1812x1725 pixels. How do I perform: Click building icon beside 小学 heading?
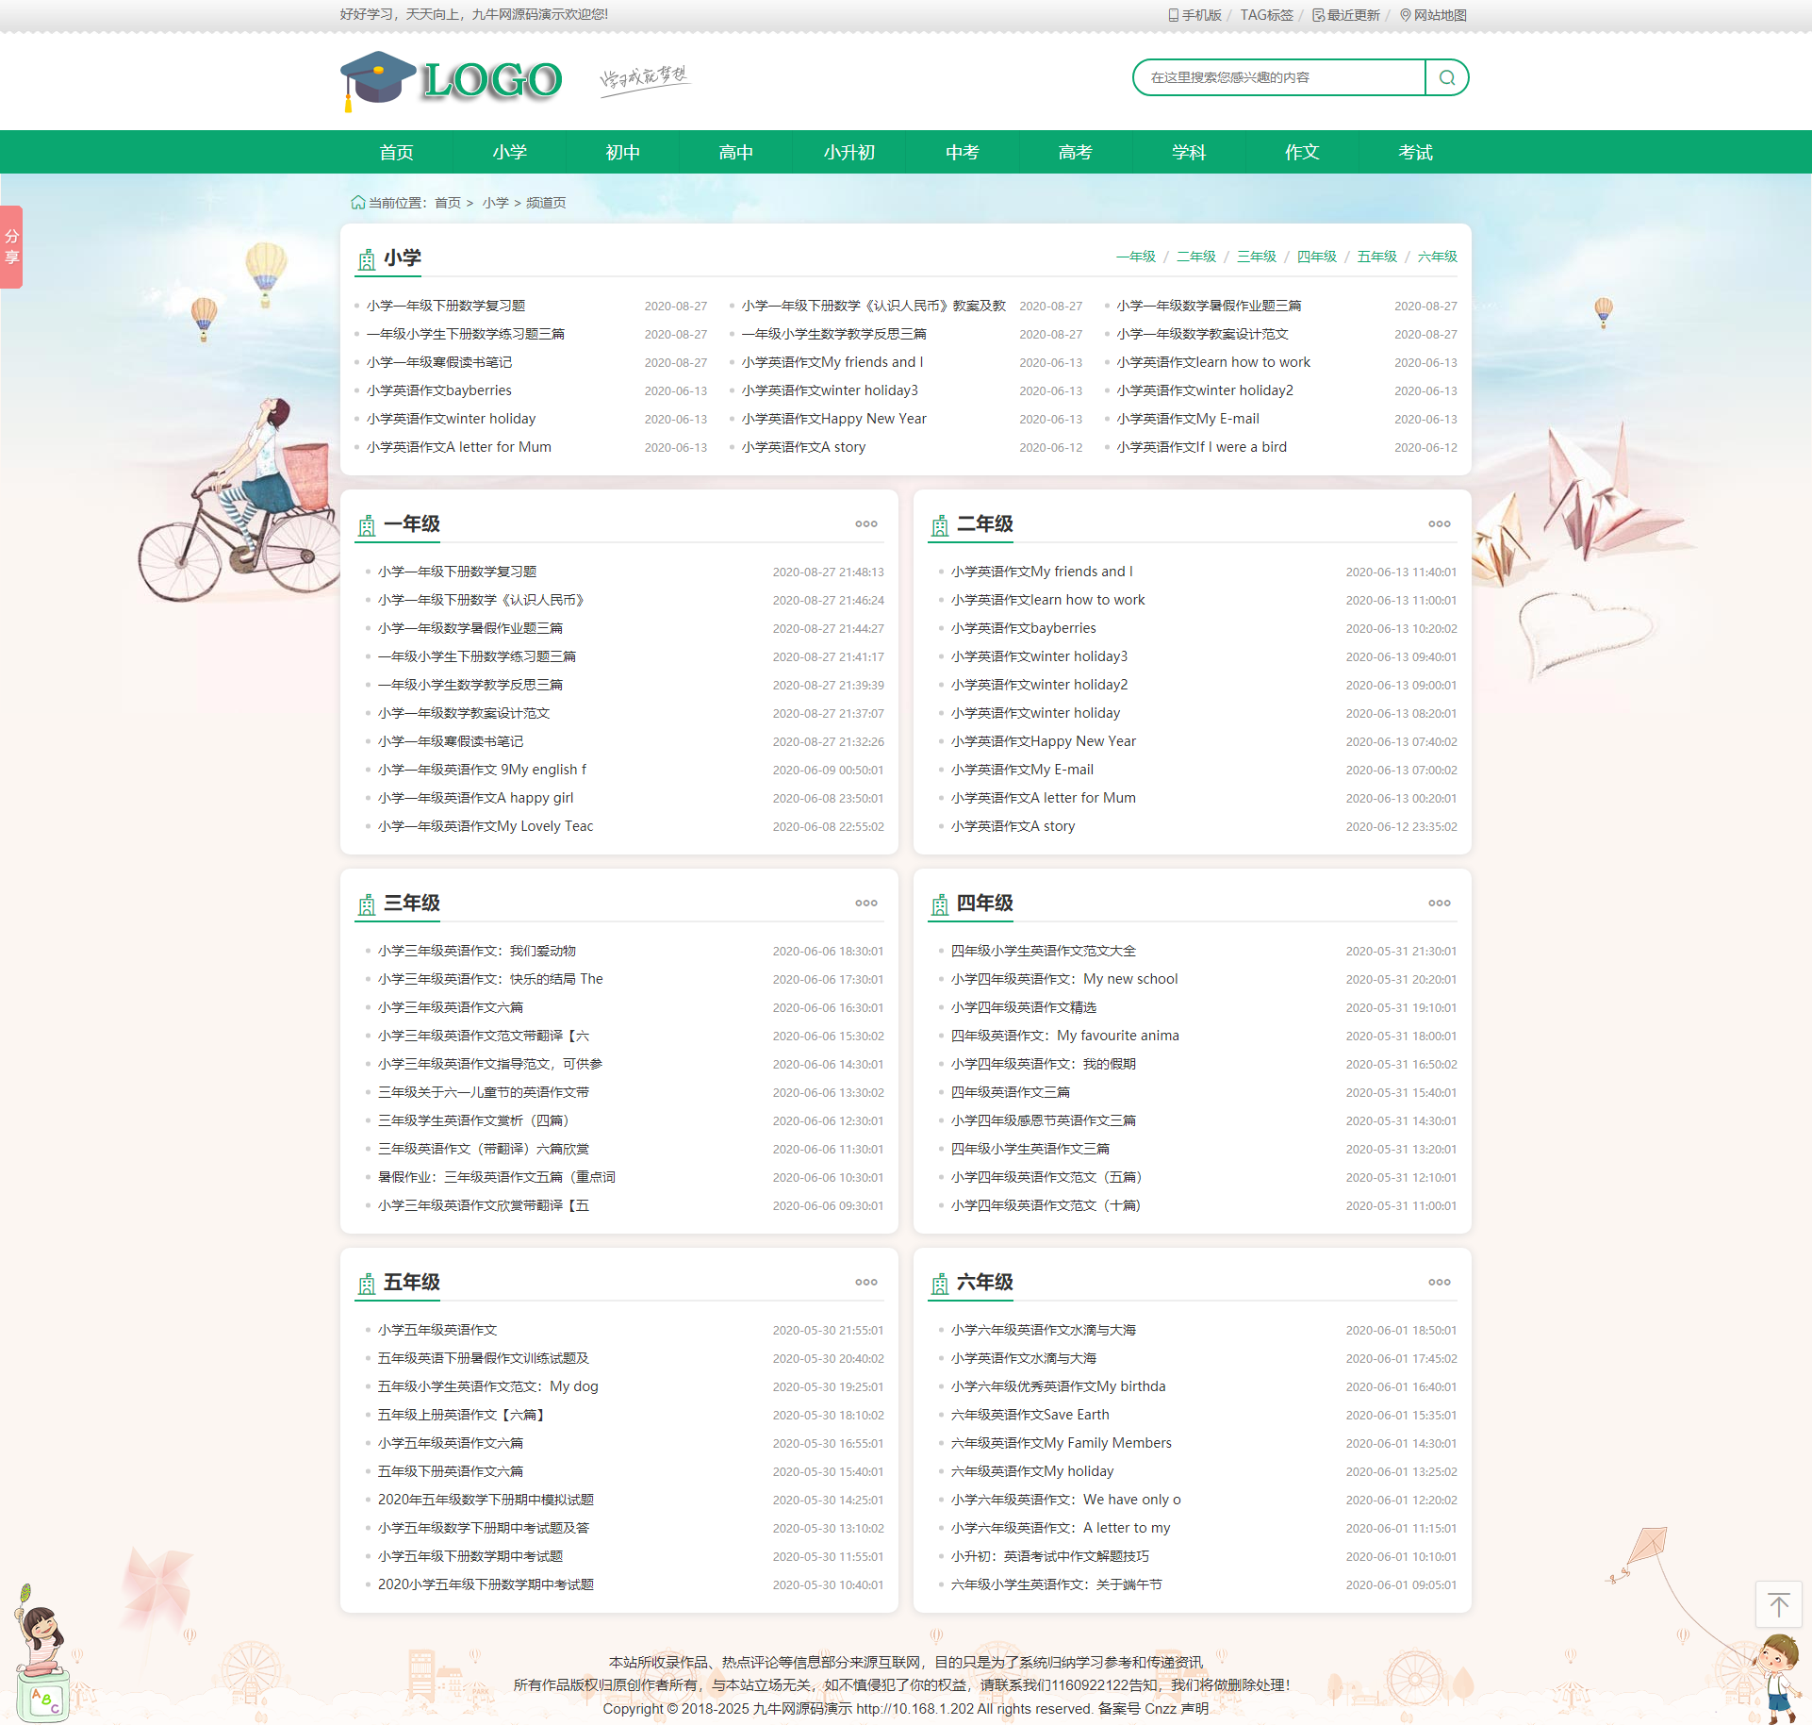click(x=367, y=259)
